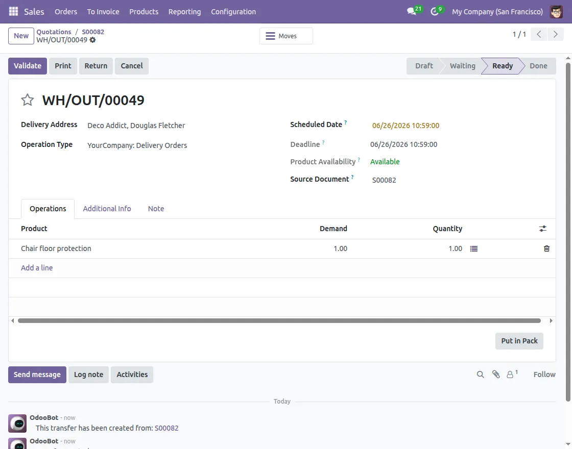Open the Orders menu
The height and width of the screenshot is (449, 572).
click(66, 12)
